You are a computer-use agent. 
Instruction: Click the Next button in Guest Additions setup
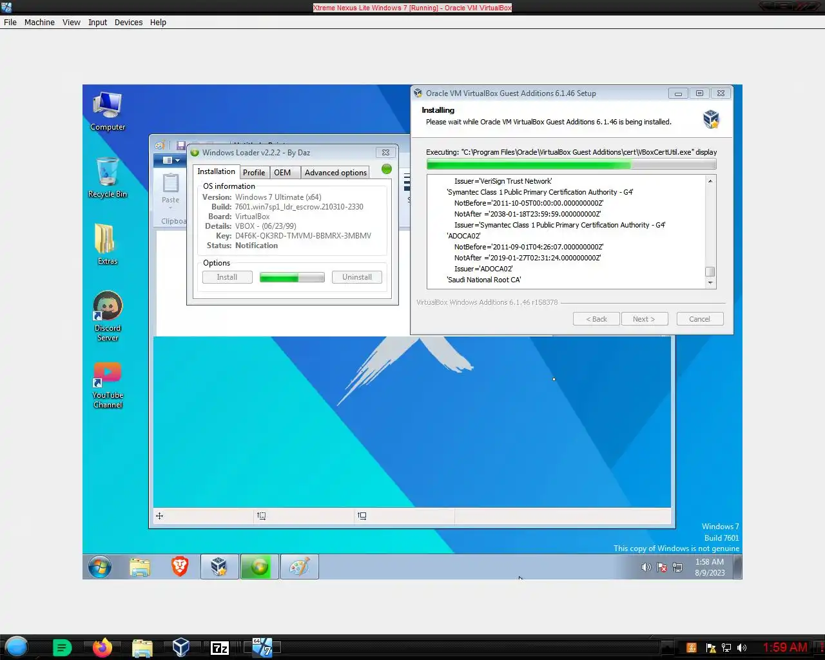tap(645, 319)
